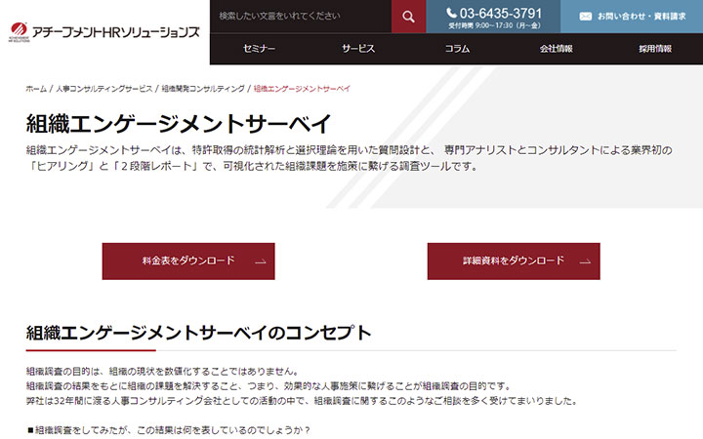The height and width of the screenshot is (439, 703).
Task: Click line starting 組織調査の目的は
Action: click(x=162, y=372)
